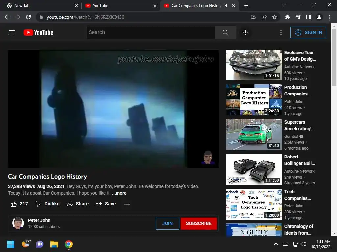Reload the current page

click(x=28, y=17)
